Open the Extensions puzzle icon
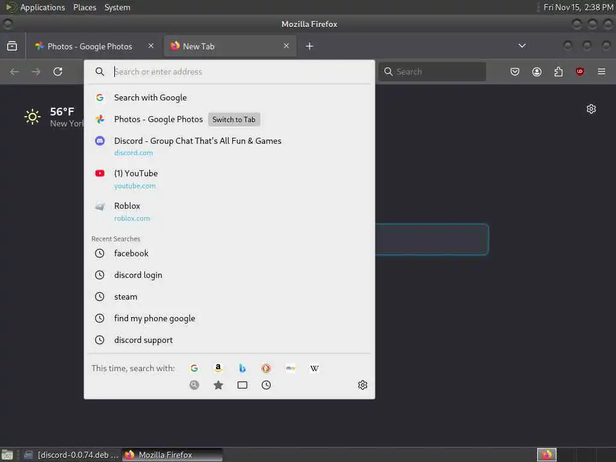This screenshot has height=462, width=616. coord(558,72)
